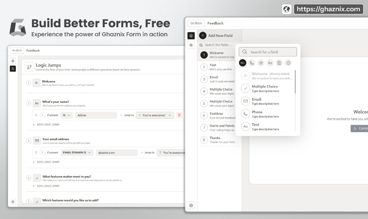
Task: Delete the Admin logic jump with the trash icon
Action: click(179, 115)
